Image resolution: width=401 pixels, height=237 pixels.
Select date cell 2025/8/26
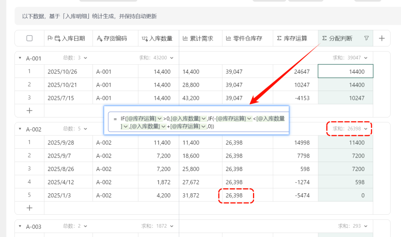coord(69,169)
